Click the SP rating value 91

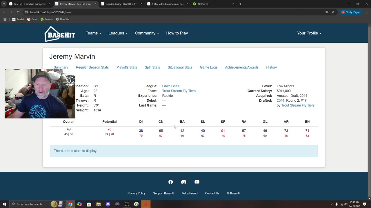[223, 131]
